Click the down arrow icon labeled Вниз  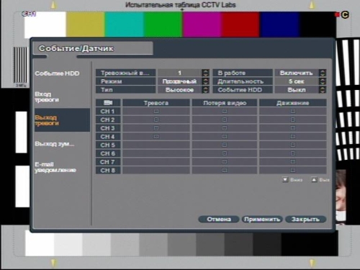click(x=285, y=179)
